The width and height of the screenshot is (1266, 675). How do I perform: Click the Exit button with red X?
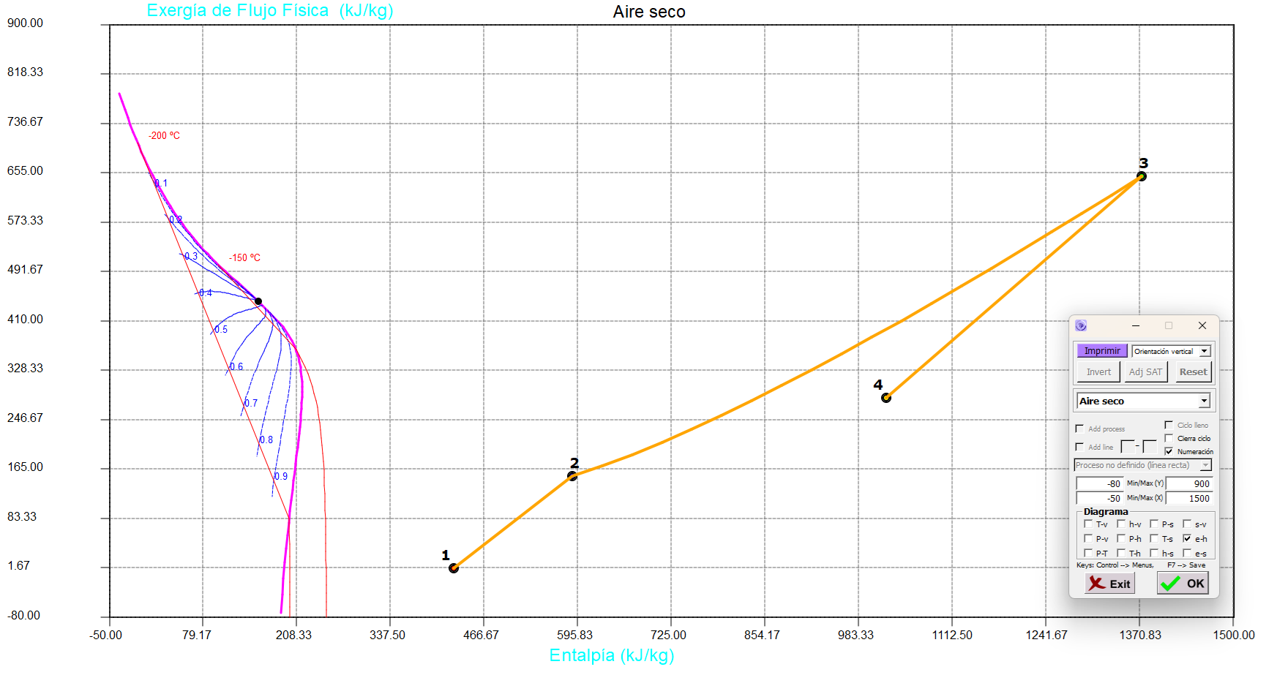[1109, 583]
